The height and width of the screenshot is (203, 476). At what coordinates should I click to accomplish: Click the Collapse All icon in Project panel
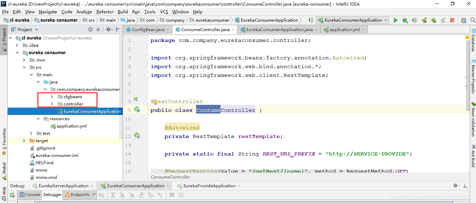(98, 30)
